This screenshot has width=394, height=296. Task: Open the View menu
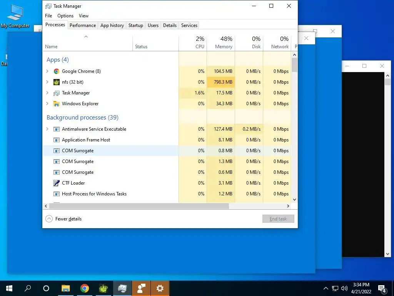(x=83, y=15)
